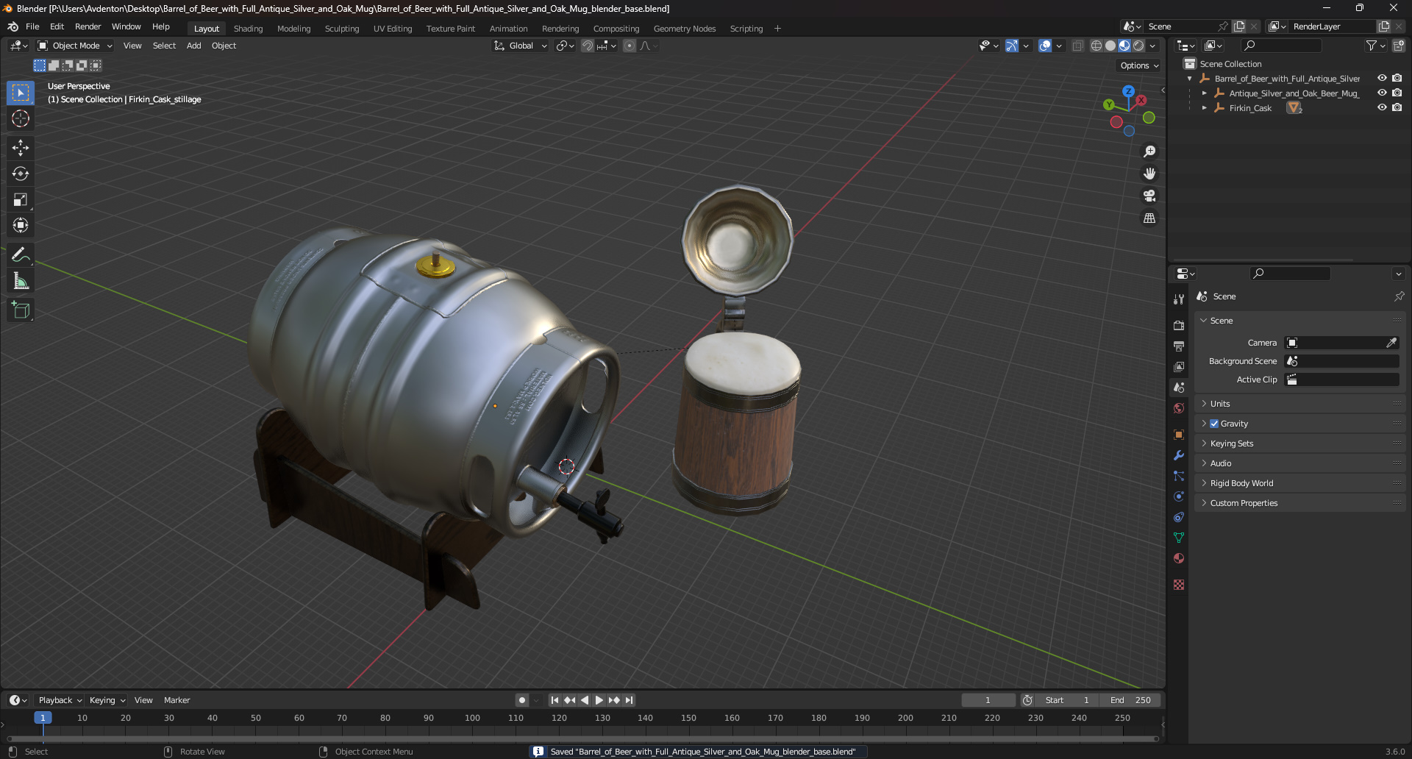Open the Add menu in viewport header

pyautogui.click(x=193, y=46)
